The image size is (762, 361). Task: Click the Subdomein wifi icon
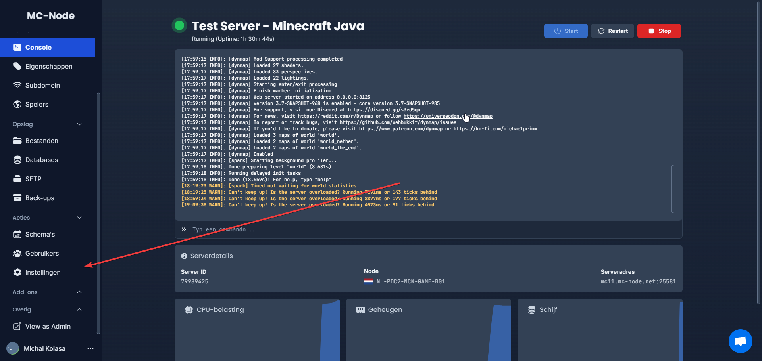[17, 85]
